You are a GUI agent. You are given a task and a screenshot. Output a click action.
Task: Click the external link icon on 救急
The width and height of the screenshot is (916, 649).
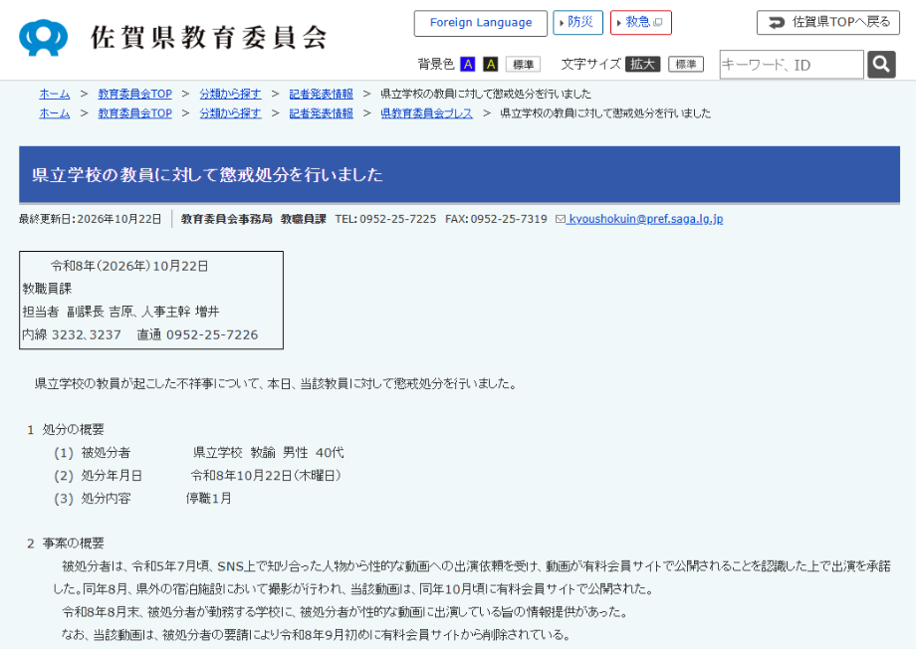click(658, 23)
